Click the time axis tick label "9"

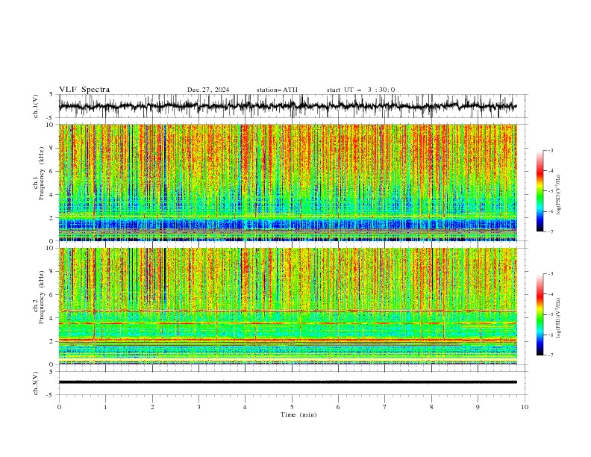click(x=478, y=407)
